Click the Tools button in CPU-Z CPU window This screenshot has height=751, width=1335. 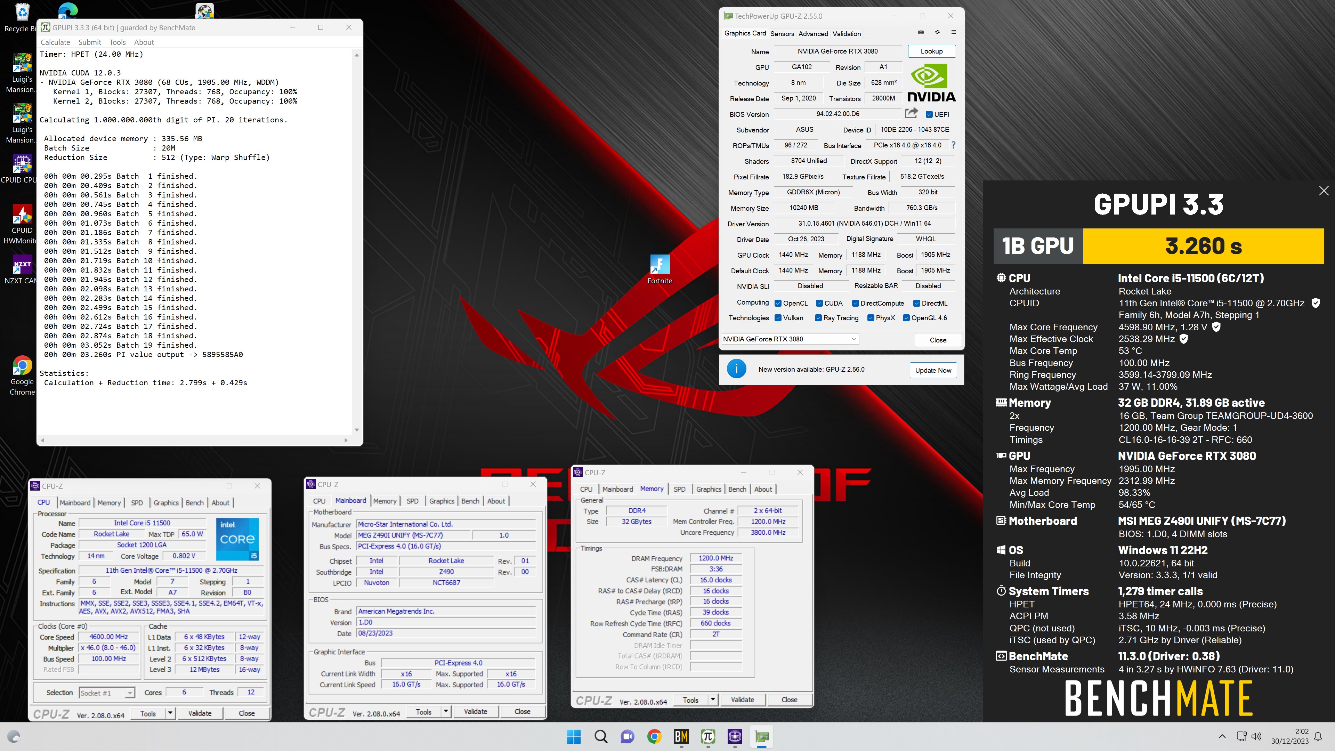pos(148,713)
